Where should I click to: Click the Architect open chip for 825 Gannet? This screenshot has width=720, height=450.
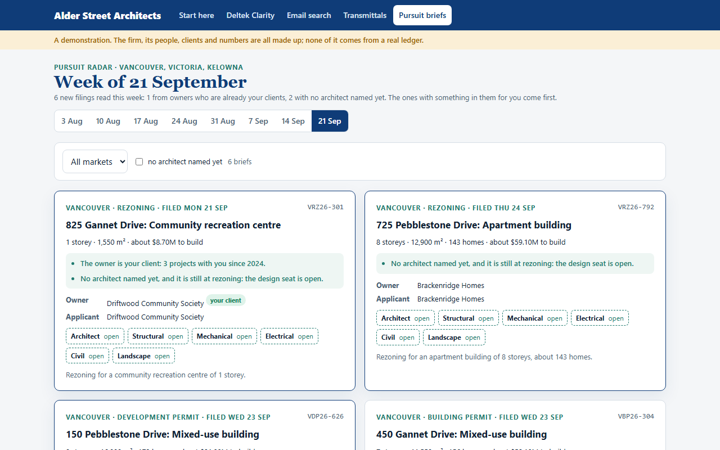point(95,336)
